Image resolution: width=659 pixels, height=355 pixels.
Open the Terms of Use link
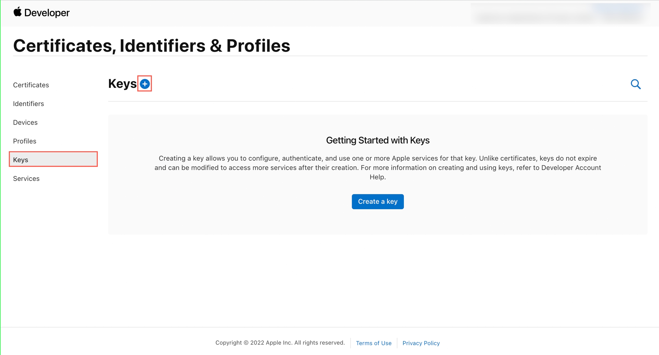[374, 343]
